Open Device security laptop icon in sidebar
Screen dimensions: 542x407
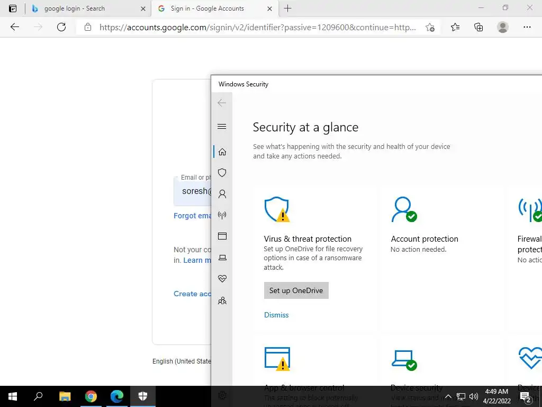click(x=222, y=258)
